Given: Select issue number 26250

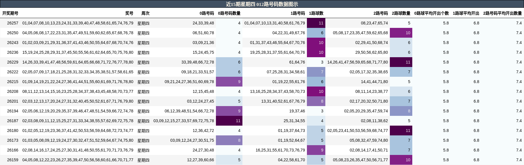Looking at the screenshot, I should 13,33.
